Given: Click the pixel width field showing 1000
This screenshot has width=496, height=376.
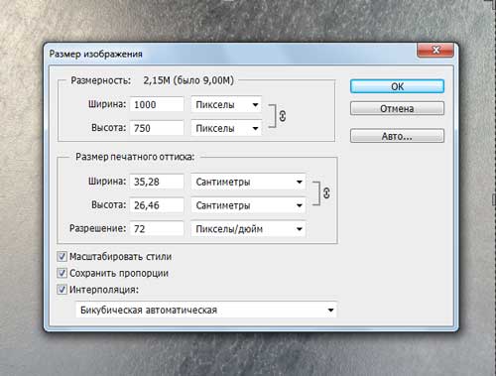Looking at the screenshot, I should [x=157, y=105].
